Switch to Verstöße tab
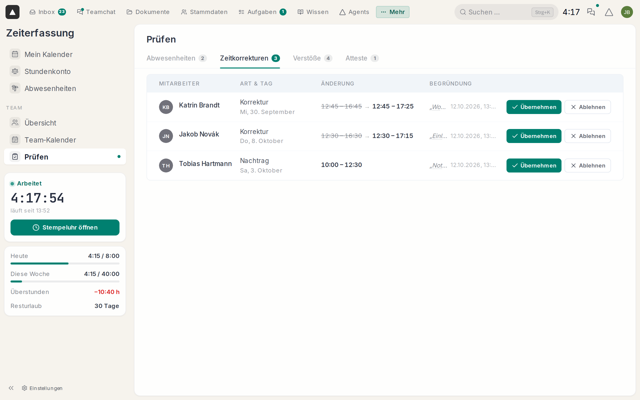Screen dimensions: 640x400 (312, 58)
